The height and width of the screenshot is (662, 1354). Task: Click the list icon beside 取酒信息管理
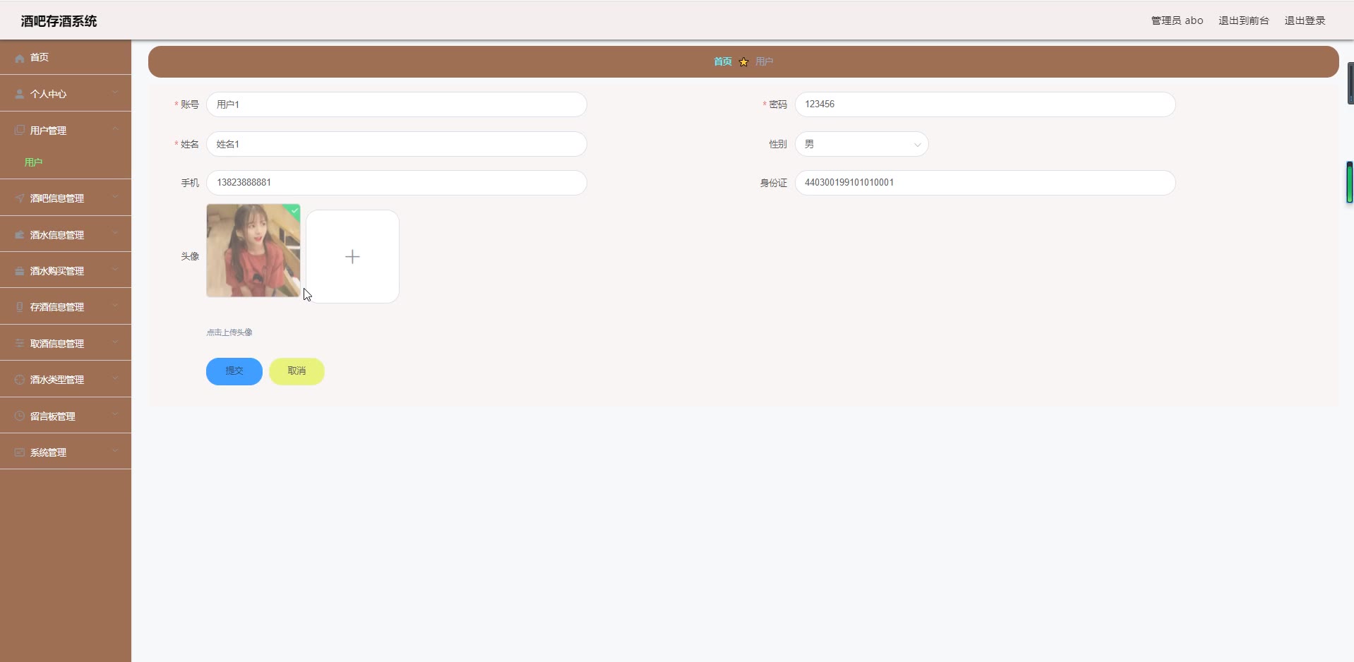[x=20, y=344]
